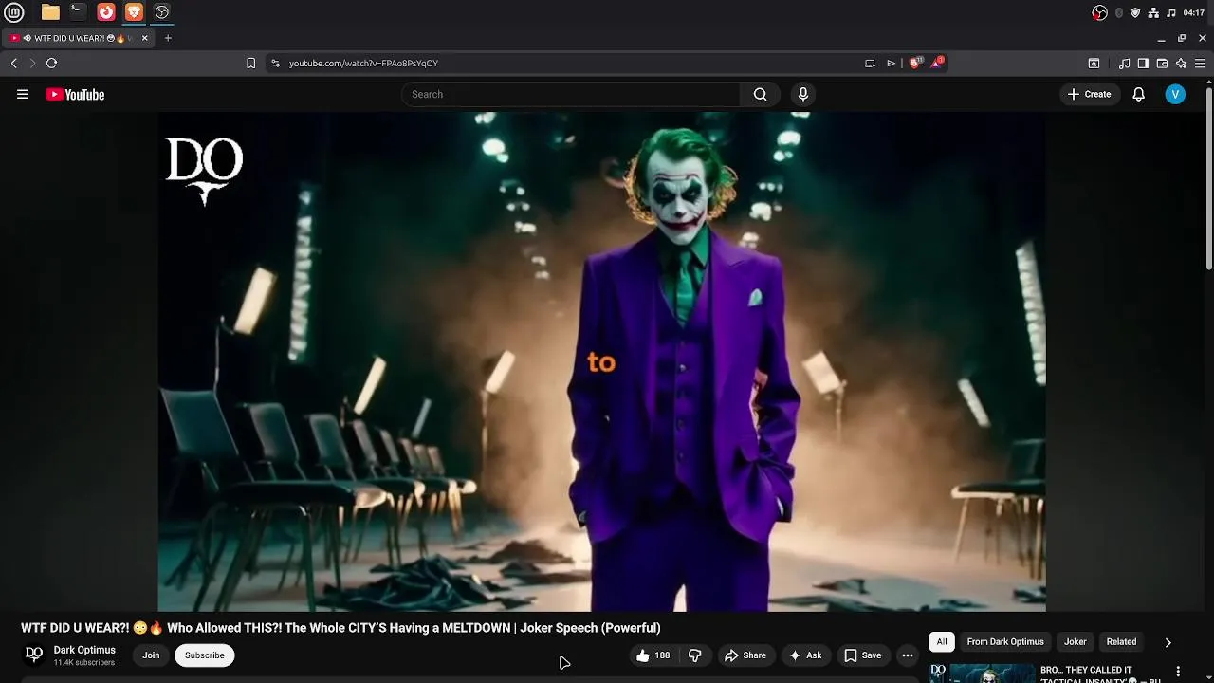
Task: Open the Files folder in taskbar
Action: coord(50,12)
